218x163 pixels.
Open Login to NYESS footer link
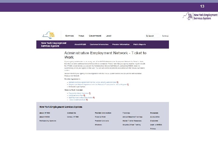click(x=156, y=125)
